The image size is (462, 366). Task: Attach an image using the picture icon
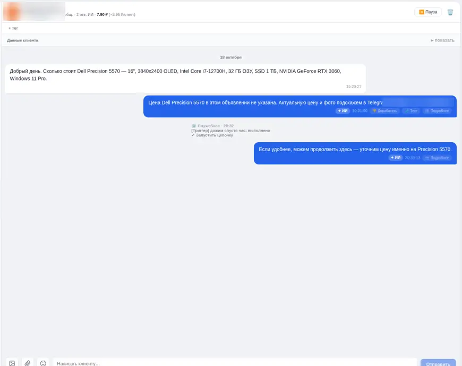12,363
